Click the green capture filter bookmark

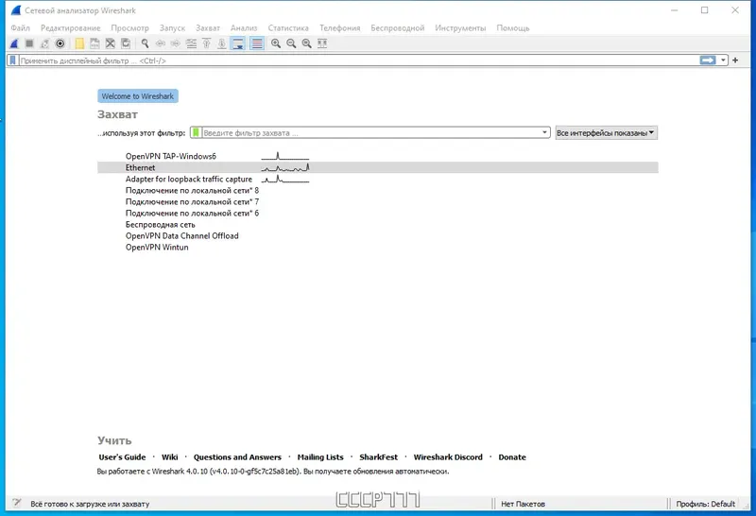(x=196, y=132)
